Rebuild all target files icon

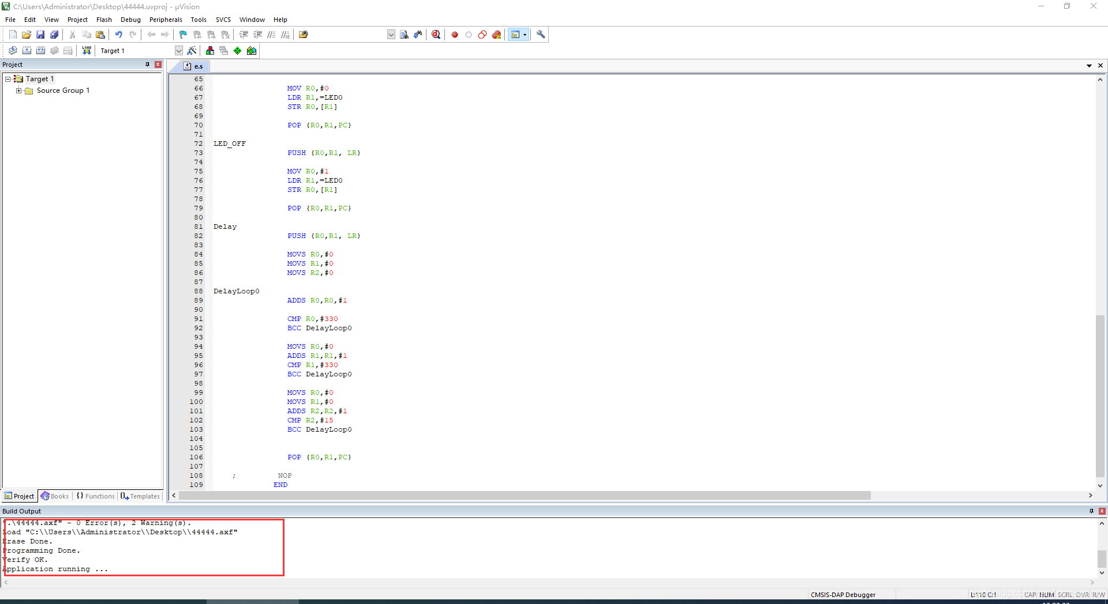(x=40, y=51)
